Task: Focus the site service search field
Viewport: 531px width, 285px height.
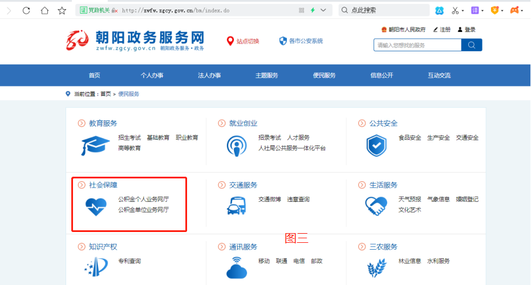Action: [x=417, y=45]
